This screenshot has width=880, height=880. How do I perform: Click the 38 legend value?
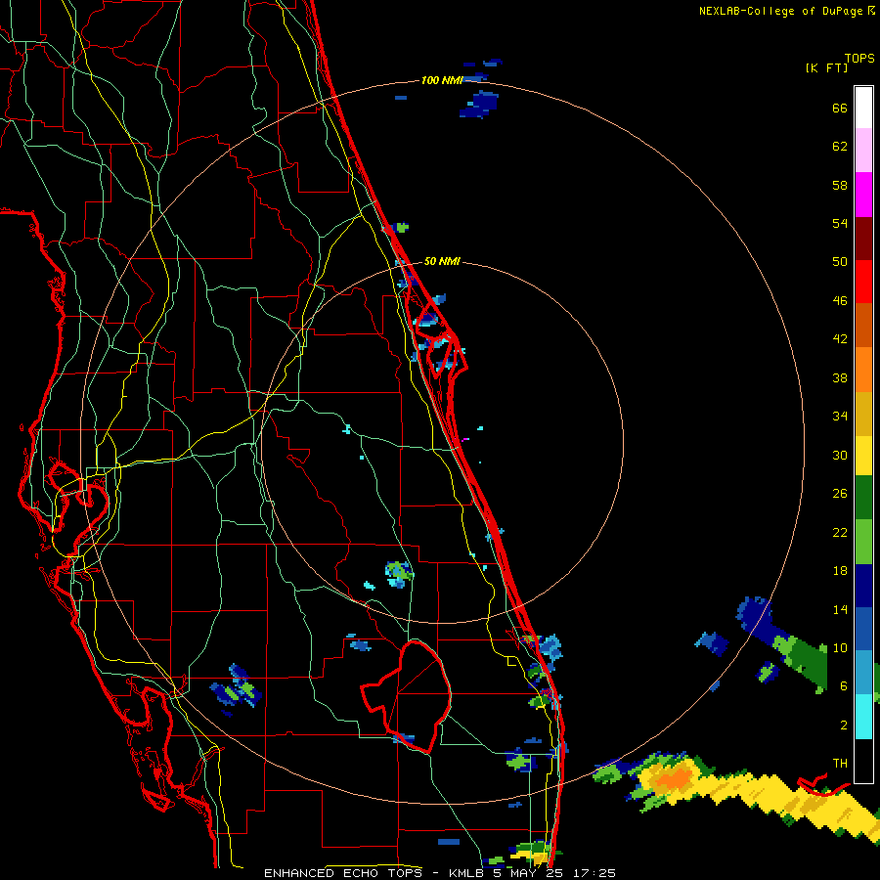click(x=840, y=378)
